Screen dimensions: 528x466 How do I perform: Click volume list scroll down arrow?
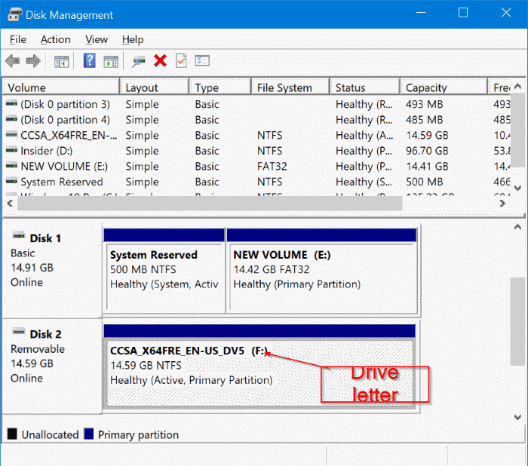pos(518,188)
